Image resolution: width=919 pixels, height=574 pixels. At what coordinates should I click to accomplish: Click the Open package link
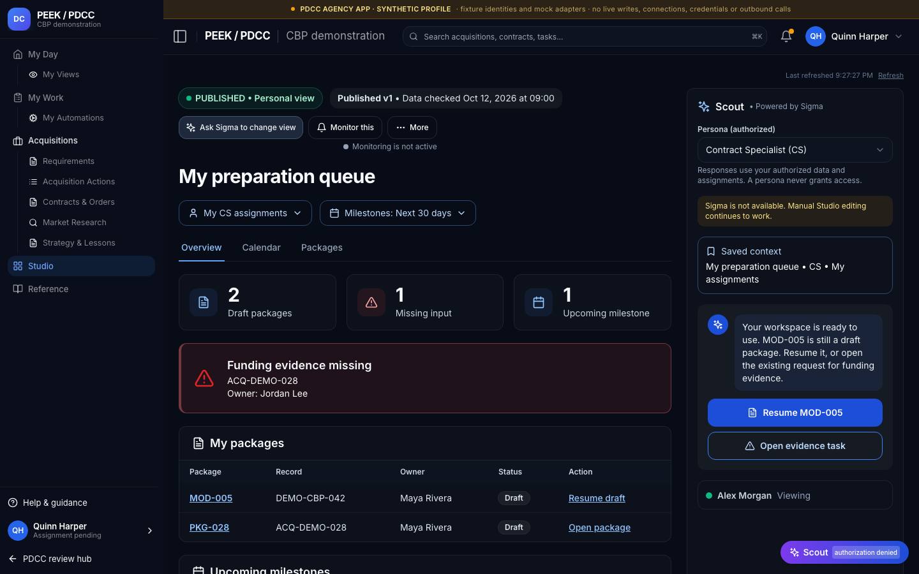(x=599, y=527)
